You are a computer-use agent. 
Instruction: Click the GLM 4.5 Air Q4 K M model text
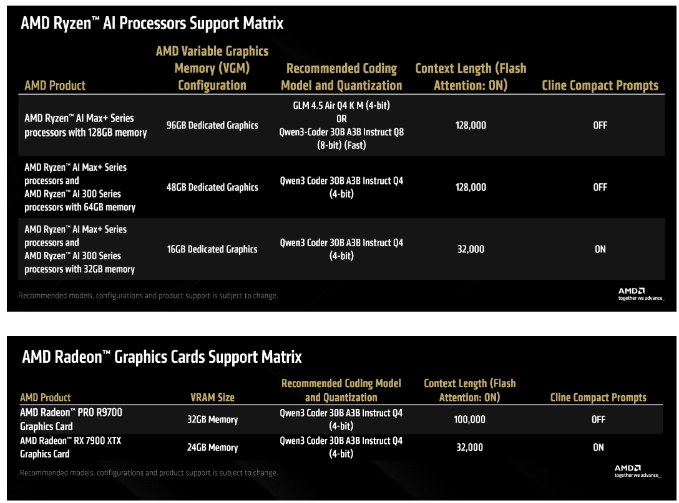coord(341,105)
